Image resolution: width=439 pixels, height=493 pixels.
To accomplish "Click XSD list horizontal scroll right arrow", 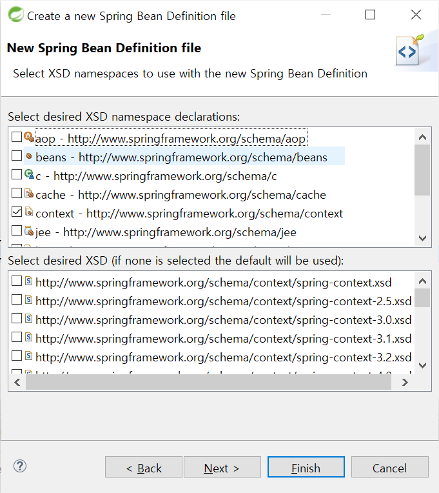I will pyautogui.click(x=405, y=382).
